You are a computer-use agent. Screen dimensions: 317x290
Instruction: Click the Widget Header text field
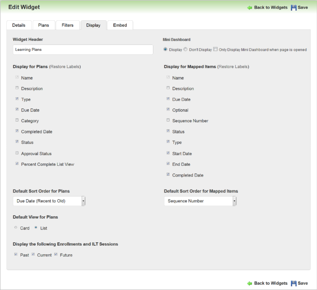pos(83,50)
